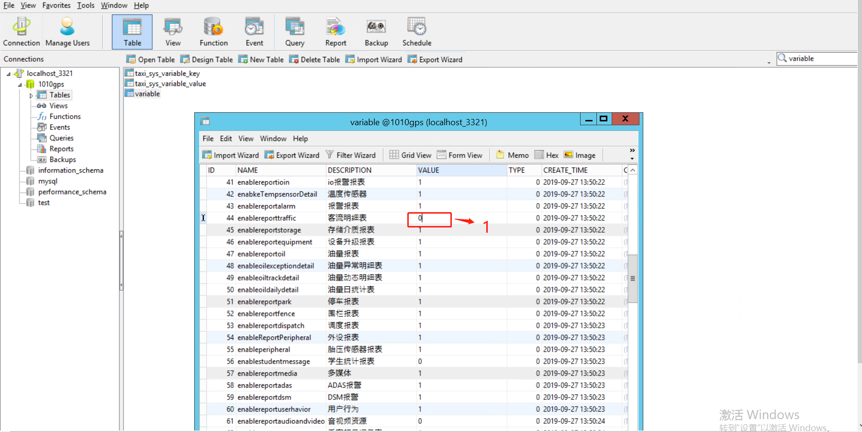The image size is (862, 432).
Task: Switch to View objects
Action: 173,32
